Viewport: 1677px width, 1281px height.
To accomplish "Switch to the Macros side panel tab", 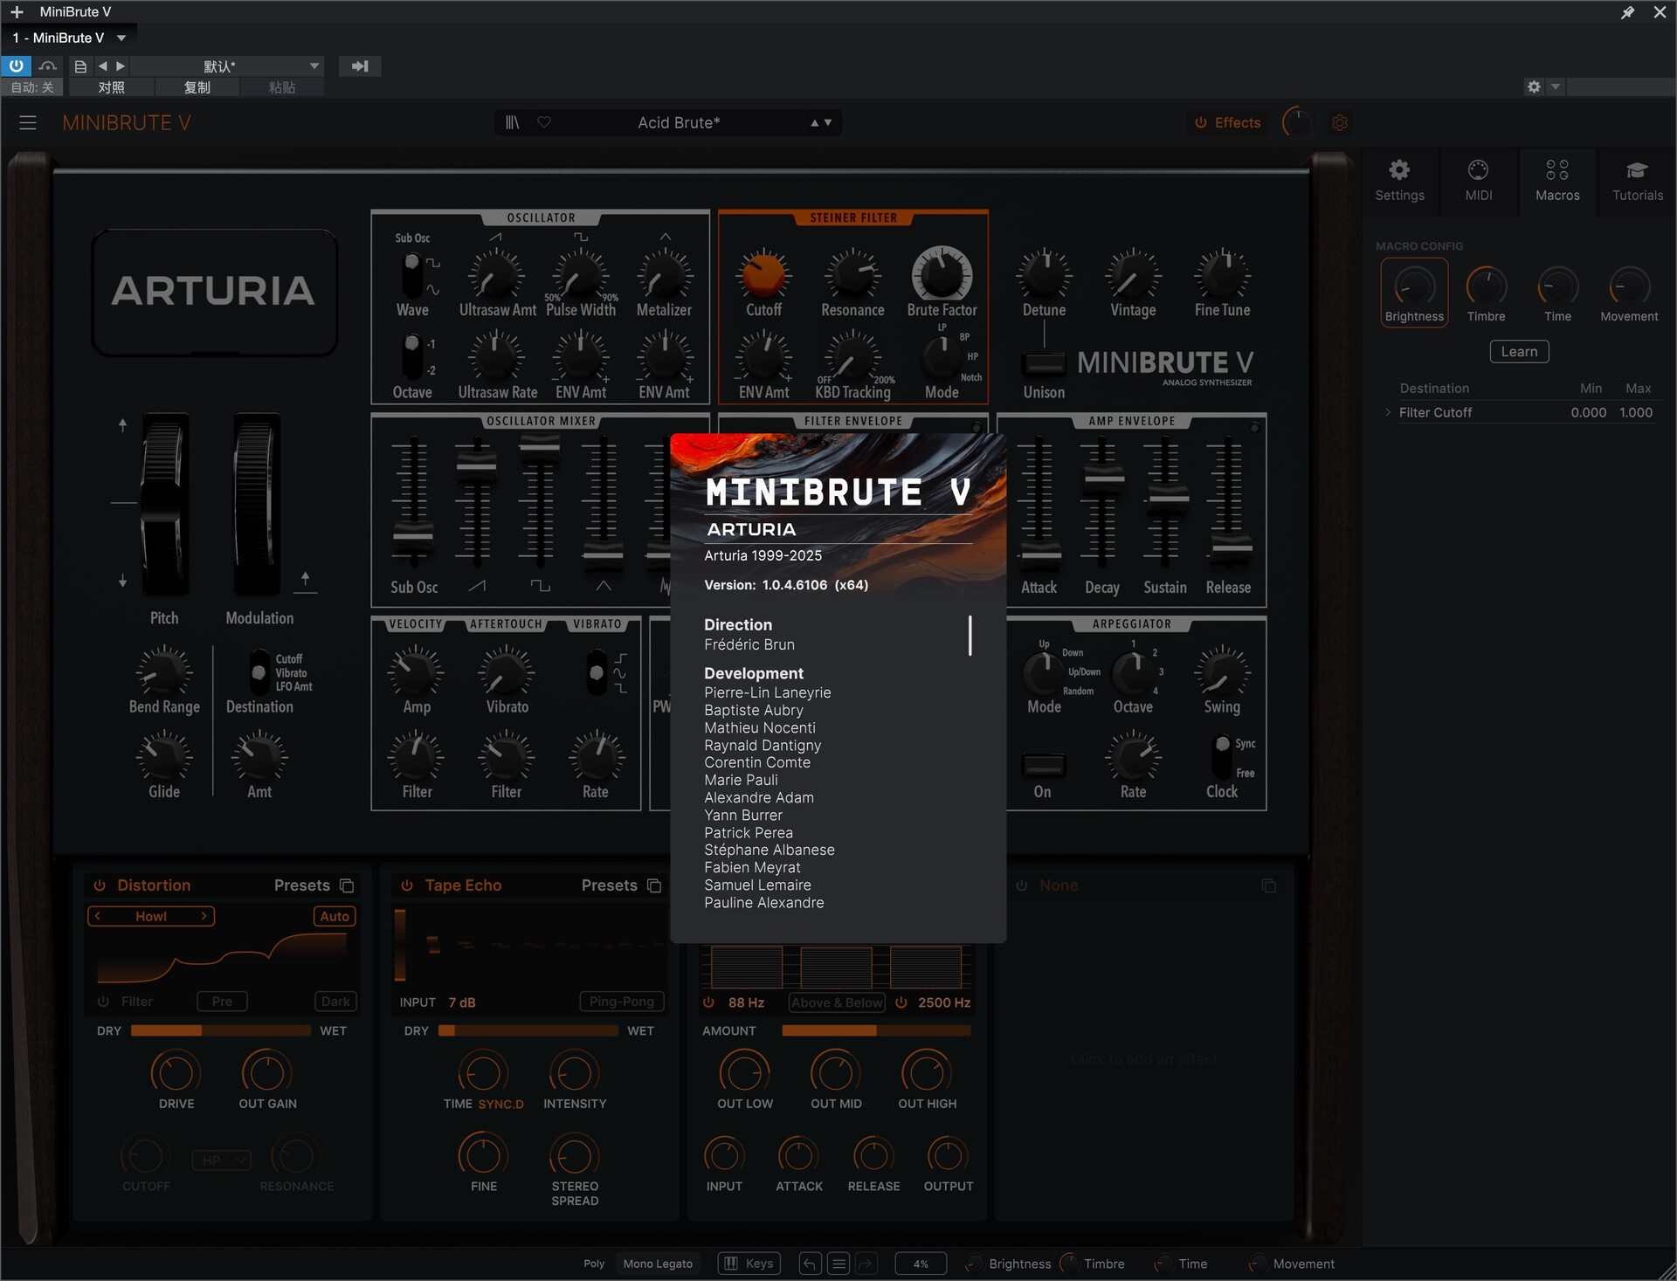I will 1557,181.
